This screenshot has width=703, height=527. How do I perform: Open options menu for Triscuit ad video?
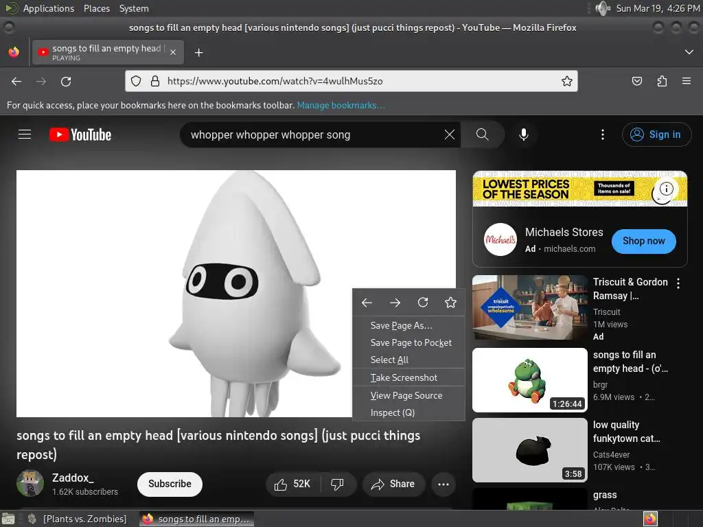[x=678, y=283]
